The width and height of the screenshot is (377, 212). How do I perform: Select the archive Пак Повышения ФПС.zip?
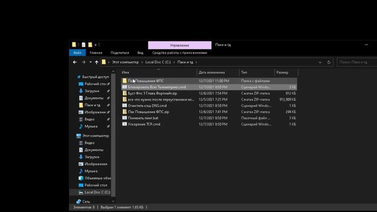point(148,112)
